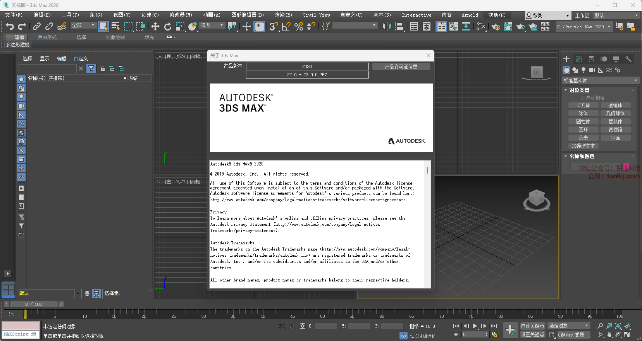
Task: Collapse the 对象类型 rollout
Action: (579, 90)
